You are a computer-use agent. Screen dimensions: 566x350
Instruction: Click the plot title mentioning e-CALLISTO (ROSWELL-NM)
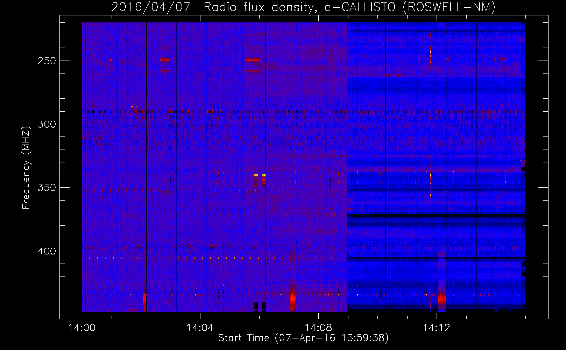303,7
